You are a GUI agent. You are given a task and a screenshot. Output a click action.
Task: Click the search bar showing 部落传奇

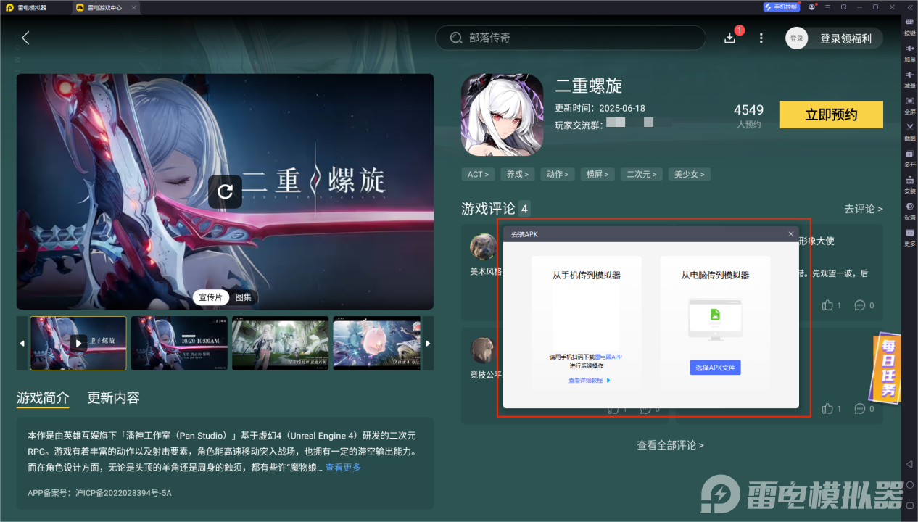[x=570, y=37]
